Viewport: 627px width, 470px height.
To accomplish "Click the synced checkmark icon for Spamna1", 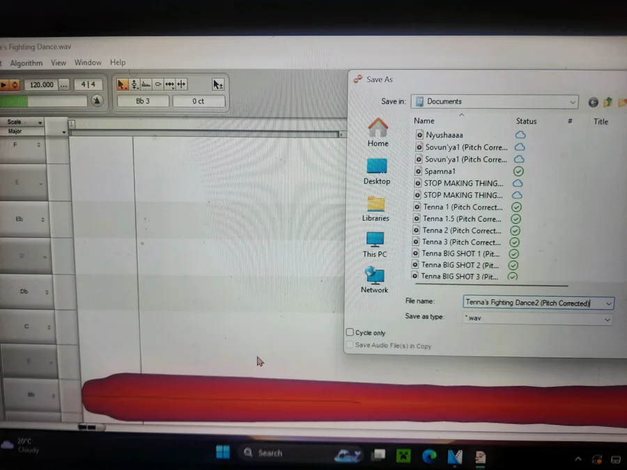I will point(518,171).
